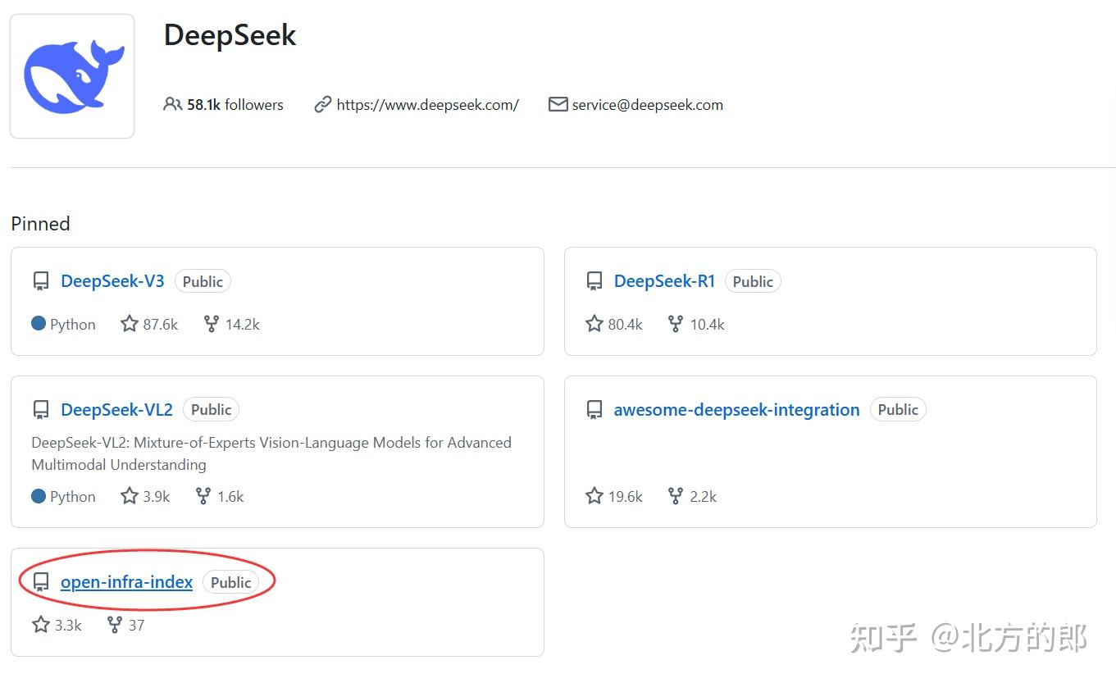
Task: Click the fork icon showing 14.2k on DeepSeek-V3
Action: coord(211,323)
